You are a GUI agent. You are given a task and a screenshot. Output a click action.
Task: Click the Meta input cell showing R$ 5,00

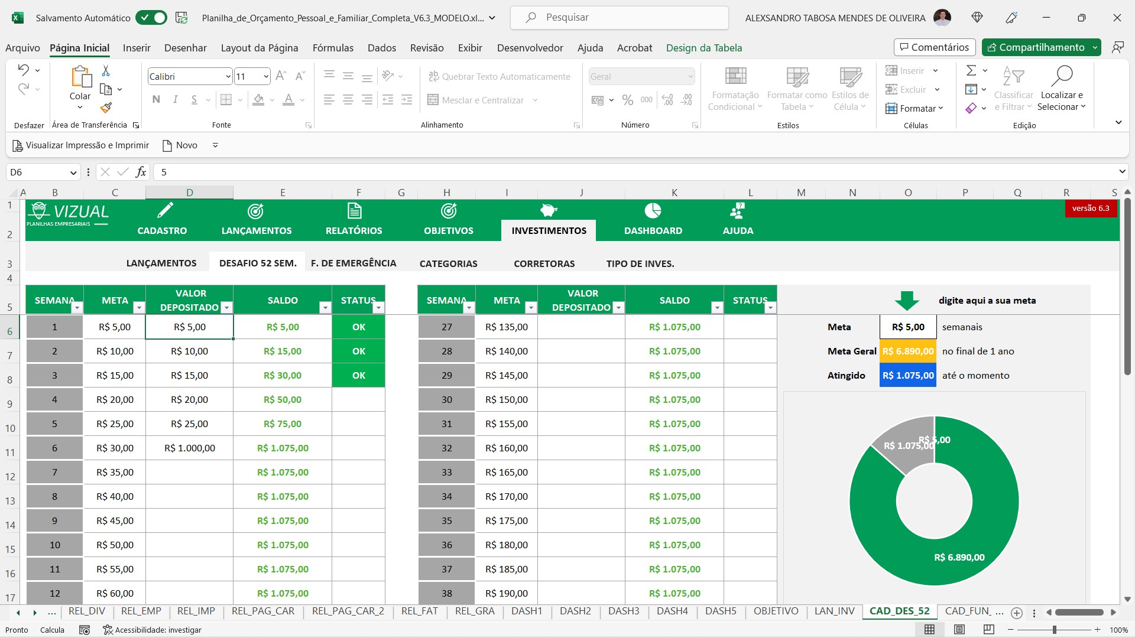point(907,327)
